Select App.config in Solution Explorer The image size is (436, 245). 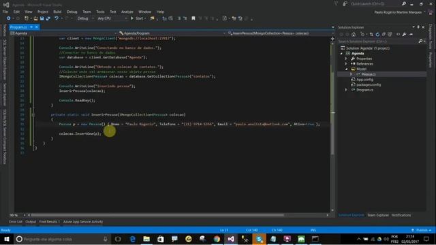click(364, 80)
